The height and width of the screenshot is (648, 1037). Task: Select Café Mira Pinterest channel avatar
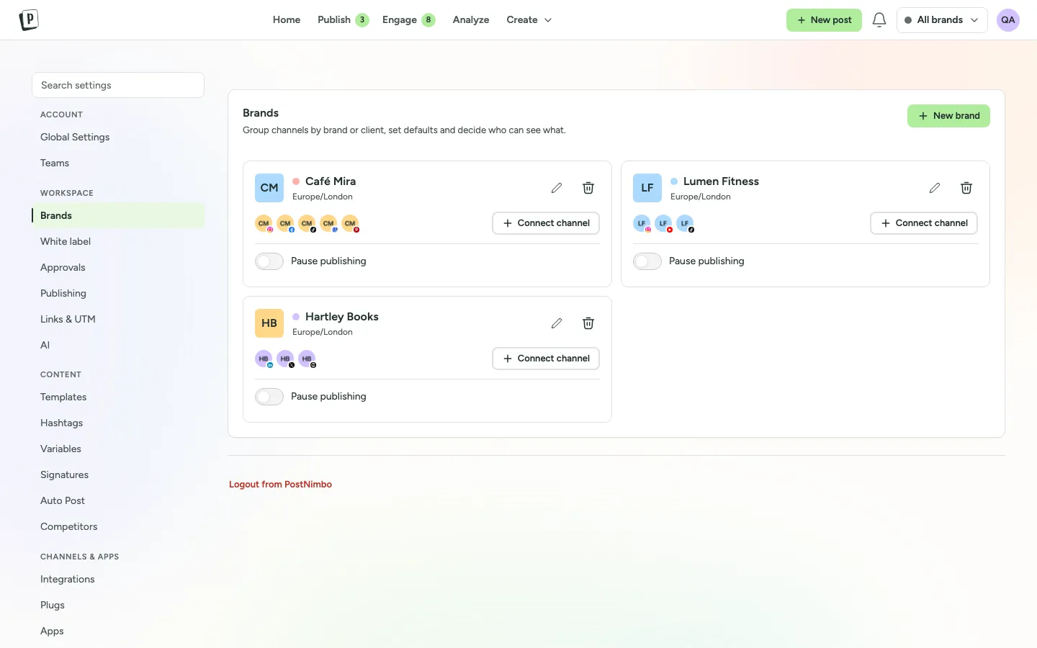pos(351,224)
